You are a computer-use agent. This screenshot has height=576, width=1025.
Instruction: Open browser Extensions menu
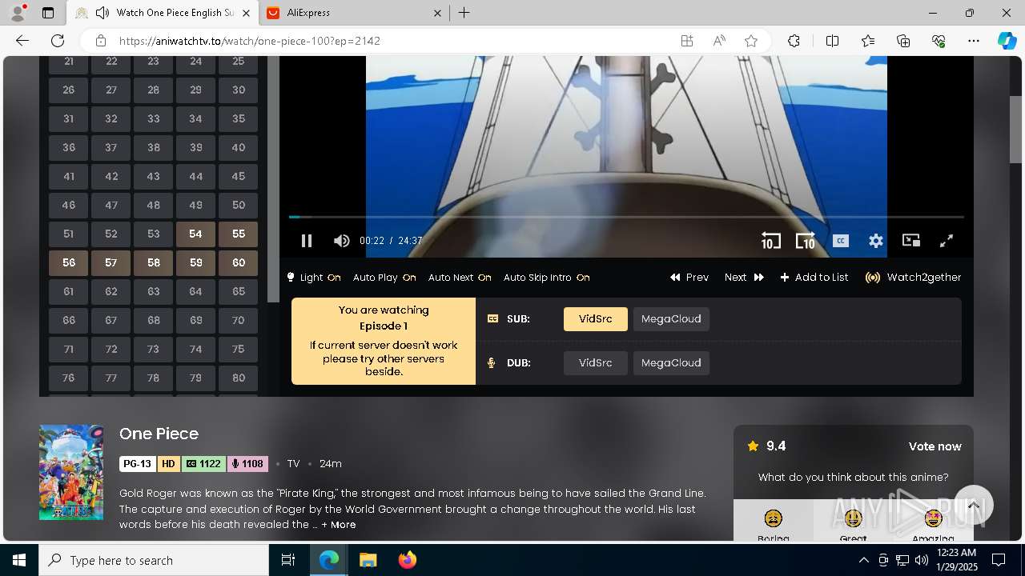(x=794, y=41)
